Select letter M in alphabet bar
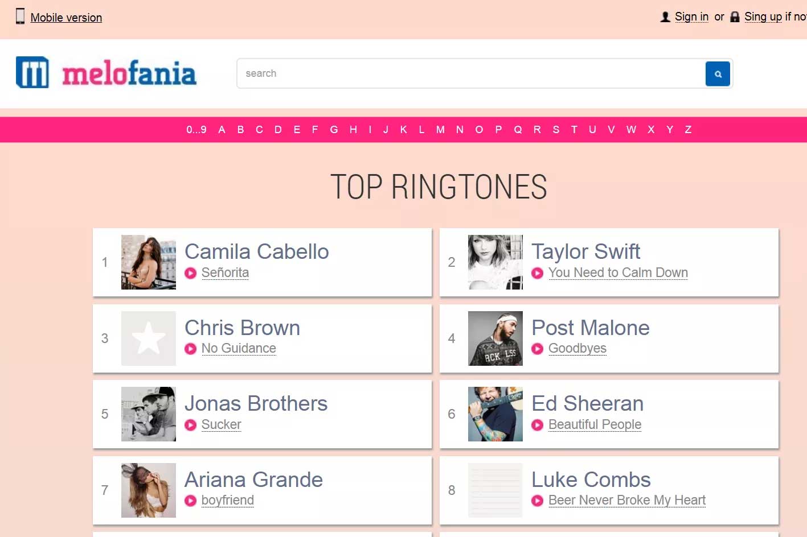The width and height of the screenshot is (807, 537). pyautogui.click(x=440, y=130)
